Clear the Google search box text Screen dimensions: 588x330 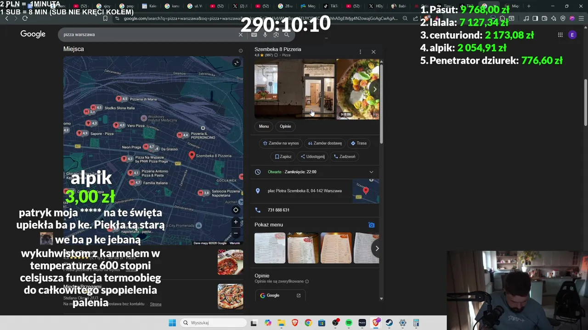point(241,34)
